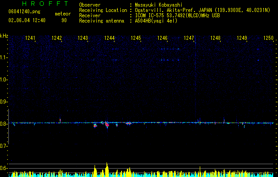The image size is (278, 177).
Task: Click the 1242 time marker
Action: pyautogui.click(x=57, y=38)
